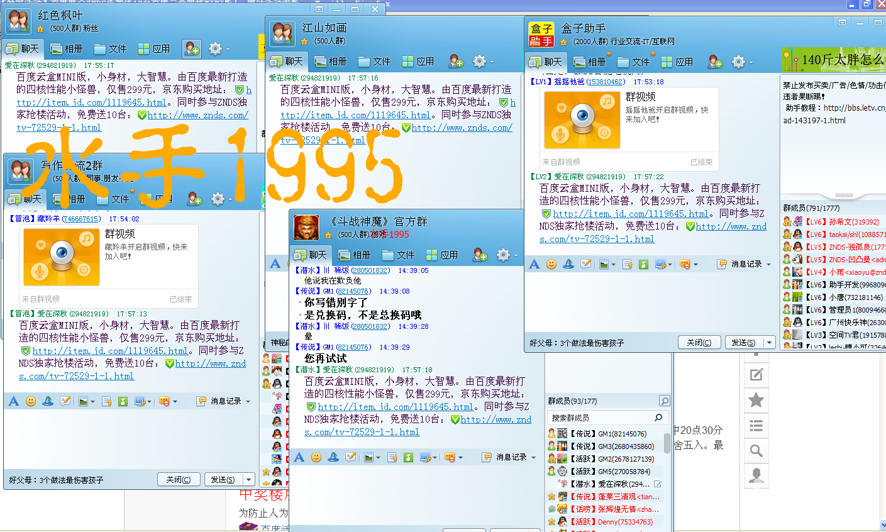The width and height of the screenshot is (886, 532).
Task: Click the star icon in the right sidebar
Action: tap(756, 399)
